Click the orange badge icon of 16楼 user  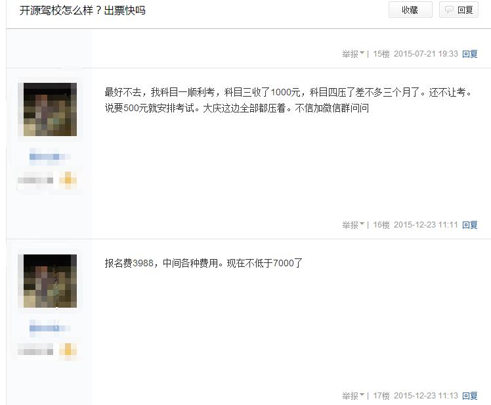coord(68,180)
